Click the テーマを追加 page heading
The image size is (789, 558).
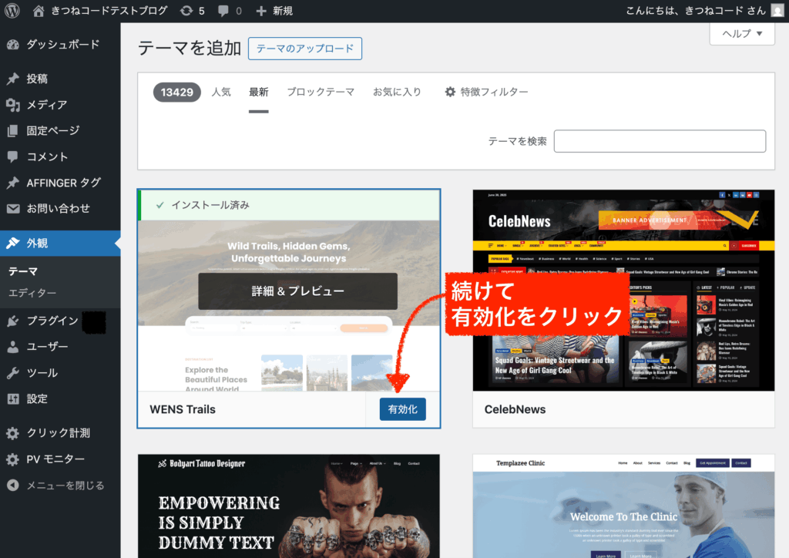coord(190,49)
